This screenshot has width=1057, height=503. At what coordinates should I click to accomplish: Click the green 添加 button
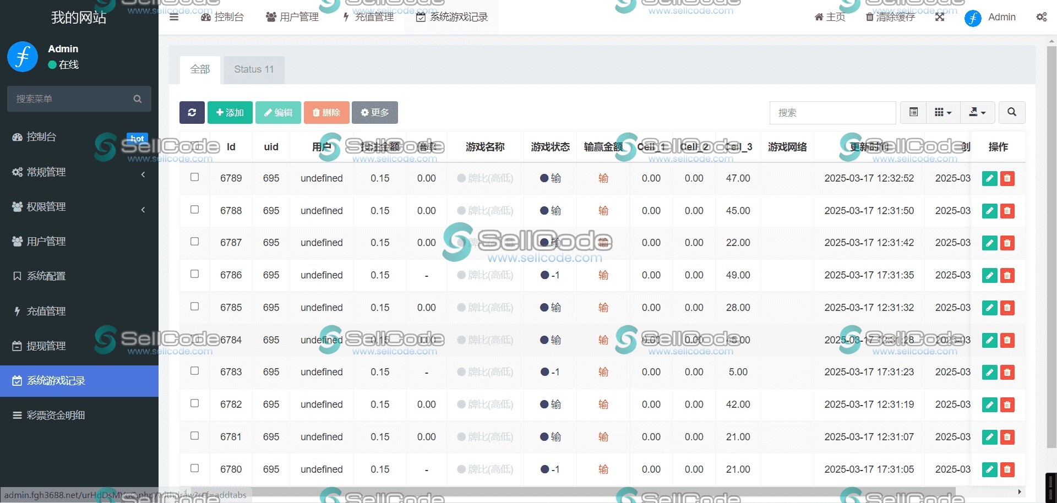pyautogui.click(x=230, y=112)
